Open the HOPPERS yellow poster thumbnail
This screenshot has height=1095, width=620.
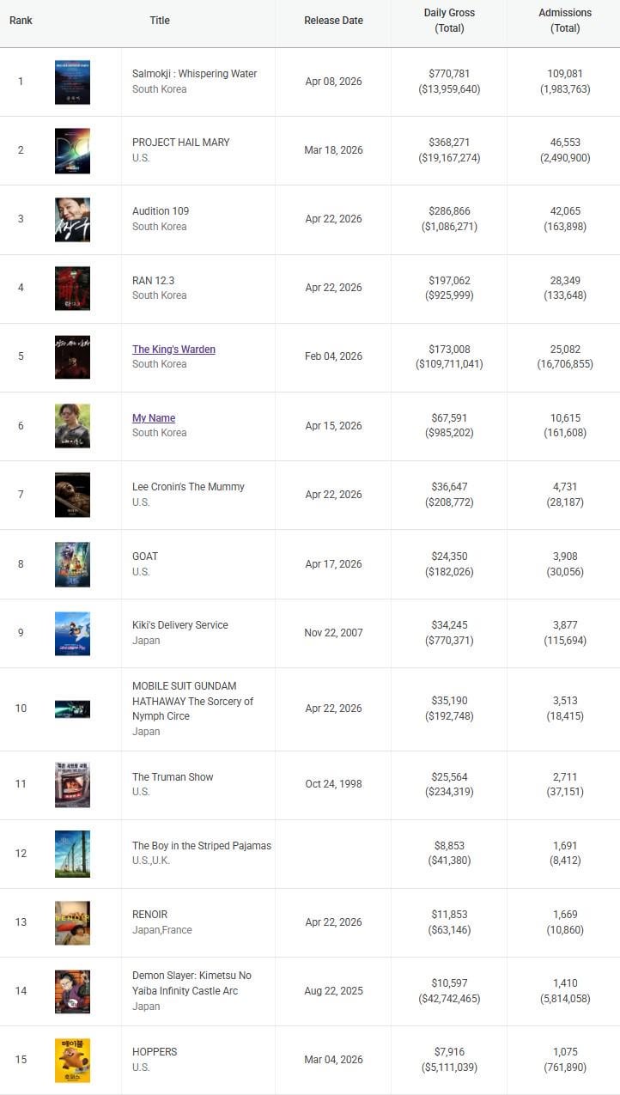point(72,1060)
